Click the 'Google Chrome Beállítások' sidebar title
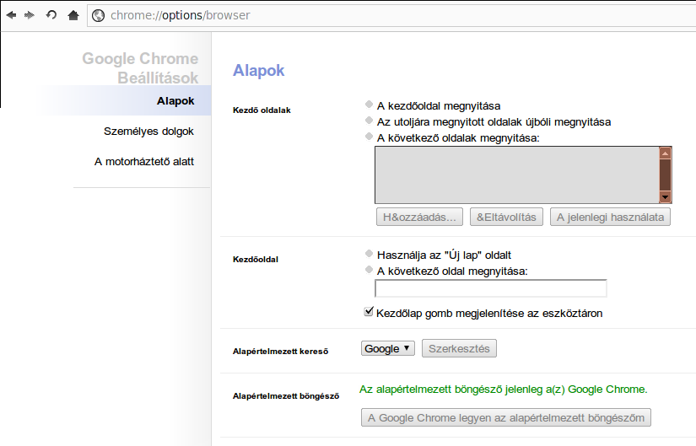Viewport: 696px width, 446px height. pyautogui.click(x=140, y=68)
